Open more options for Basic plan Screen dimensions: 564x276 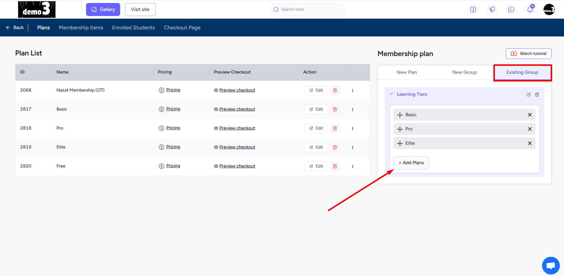tap(352, 109)
